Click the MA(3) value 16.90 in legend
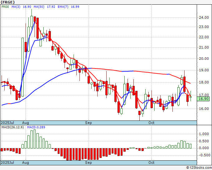The image size is (212, 170). click(27, 7)
